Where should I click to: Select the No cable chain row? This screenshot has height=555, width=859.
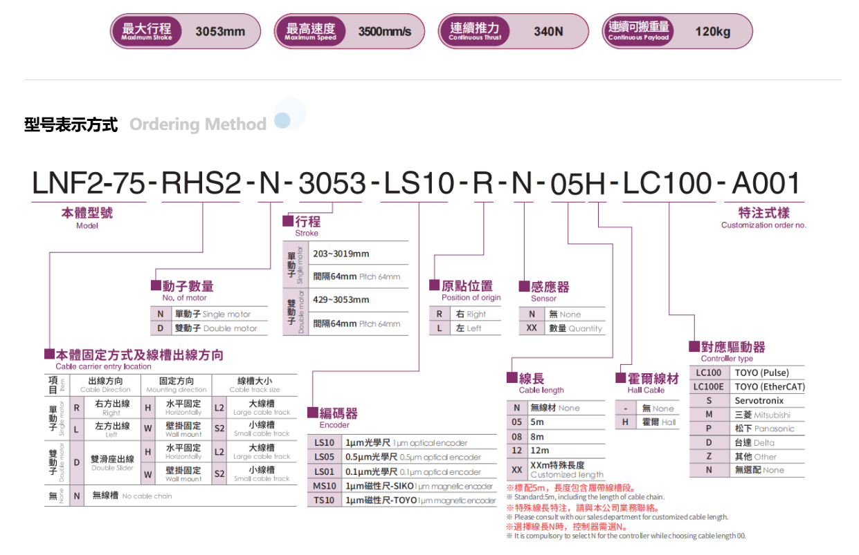coord(171,496)
